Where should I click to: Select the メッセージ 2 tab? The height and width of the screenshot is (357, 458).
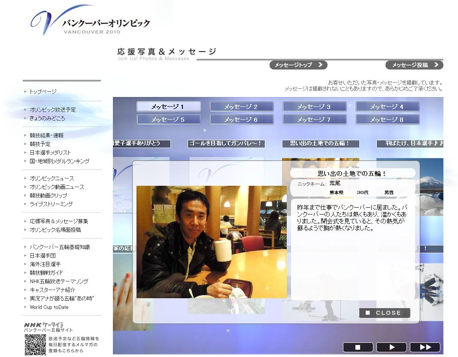coord(242,106)
